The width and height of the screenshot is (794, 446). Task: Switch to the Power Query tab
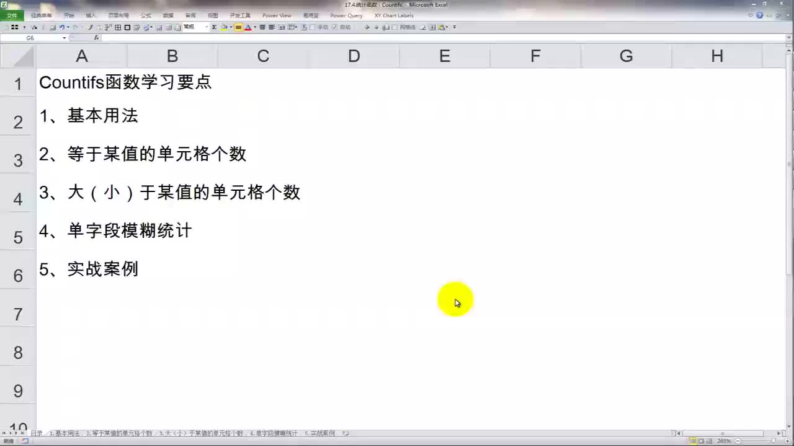point(346,15)
